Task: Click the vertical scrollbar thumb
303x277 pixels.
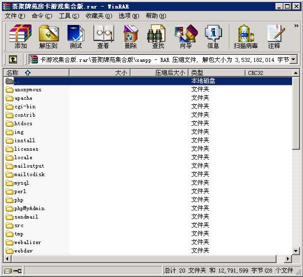Action: [295, 113]
